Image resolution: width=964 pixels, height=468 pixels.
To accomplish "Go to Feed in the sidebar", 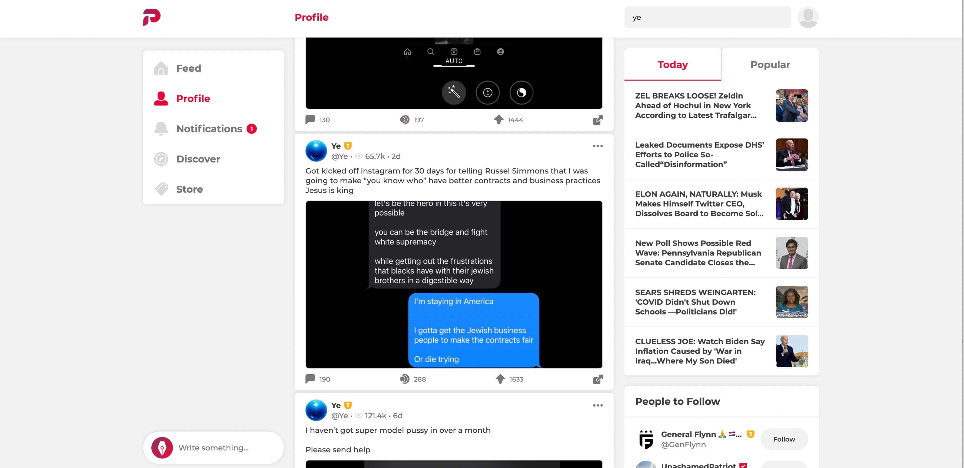I will [x=188, y=68].
